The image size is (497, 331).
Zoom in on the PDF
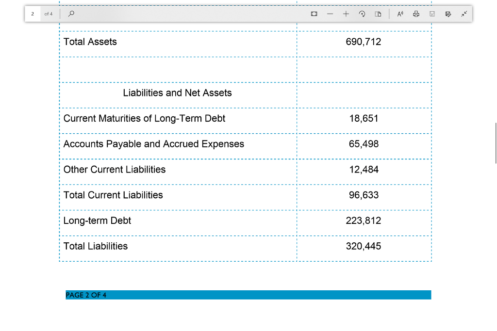pyautogui.click(x=346, y=14)
